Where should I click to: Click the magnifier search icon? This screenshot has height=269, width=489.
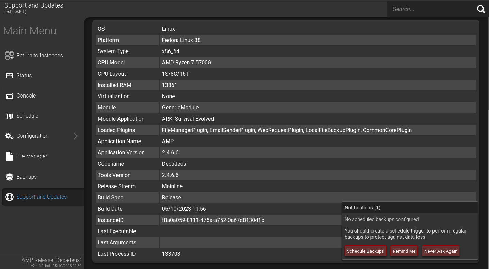481,9
